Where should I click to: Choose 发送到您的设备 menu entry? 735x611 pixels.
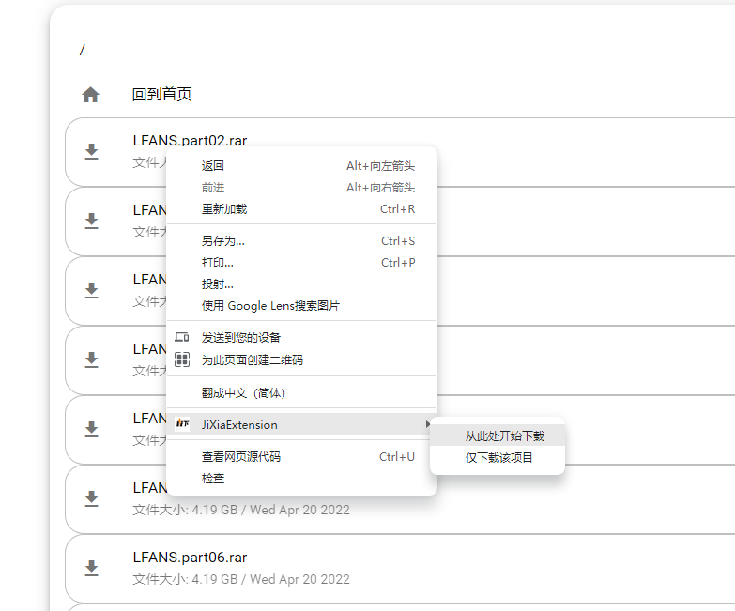tap(302, 337)
